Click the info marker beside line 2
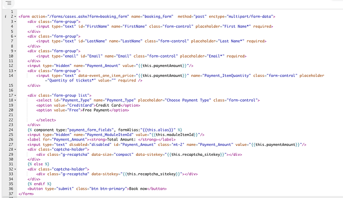The image size is (343, 198). [5, 16]
